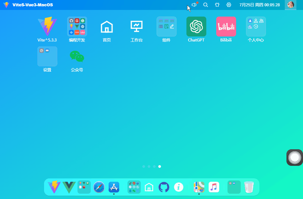Viewport: 303px width, 199px height.
Task: Open search with the magnifier icon
Action: 206,5
